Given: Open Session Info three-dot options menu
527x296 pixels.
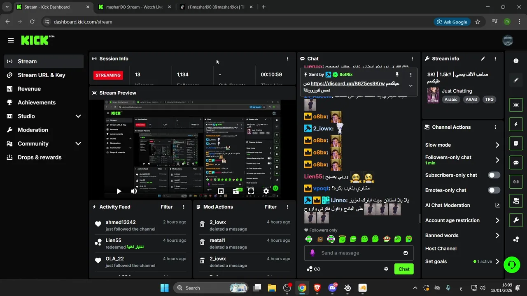Looking at the screenshot, I should click(x=287, y=59).
